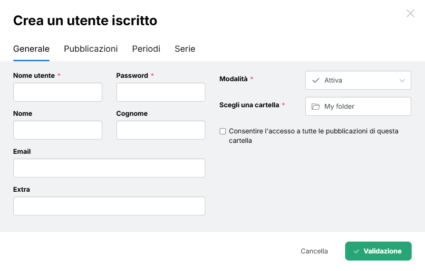The width and height of the screenshot is (425, 271).
Task: Select the Serie tab
Action: coord(185,49)
